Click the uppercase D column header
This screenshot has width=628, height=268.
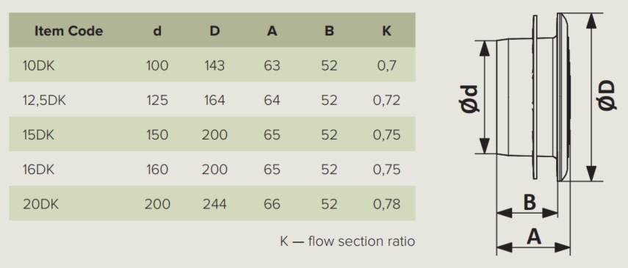click(214, 31)
